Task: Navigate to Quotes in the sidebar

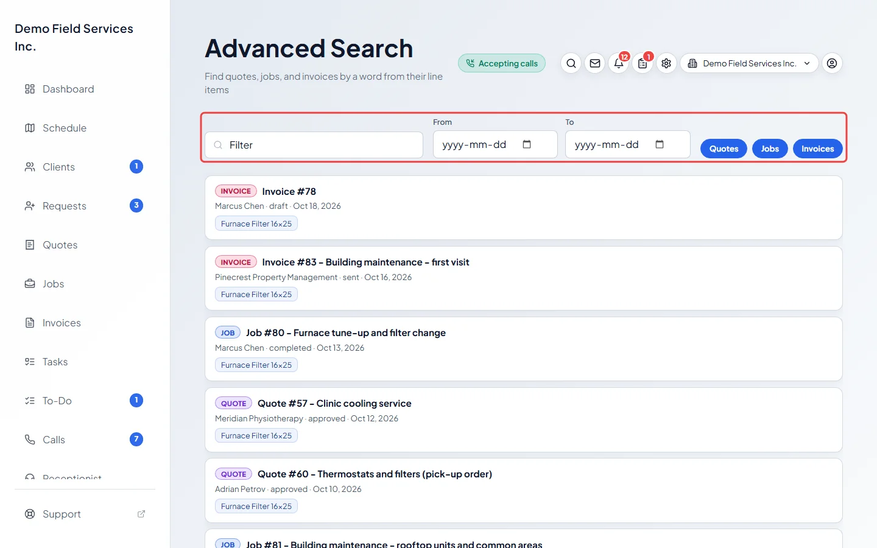Action: pyautogui.click(x=85, y=245)
